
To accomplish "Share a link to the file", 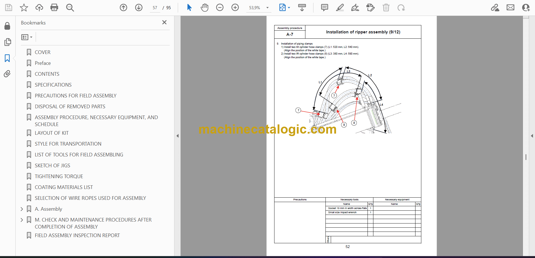I will [x=495, y=8].
